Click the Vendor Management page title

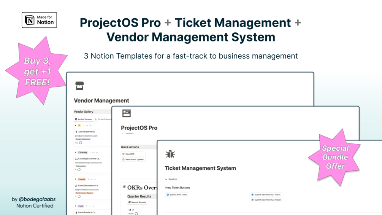[x=101, y=101]
